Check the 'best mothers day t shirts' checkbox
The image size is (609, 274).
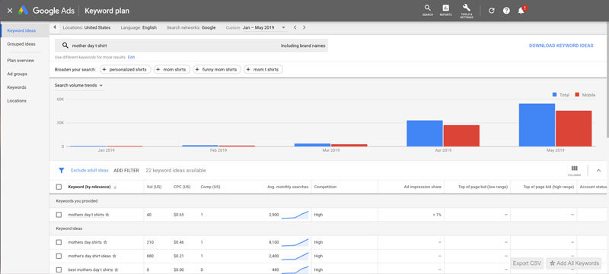[59, 269]
